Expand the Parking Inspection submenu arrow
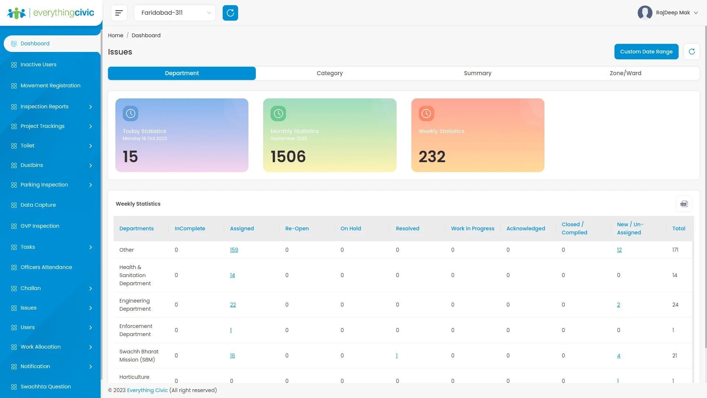 (91, 185)
